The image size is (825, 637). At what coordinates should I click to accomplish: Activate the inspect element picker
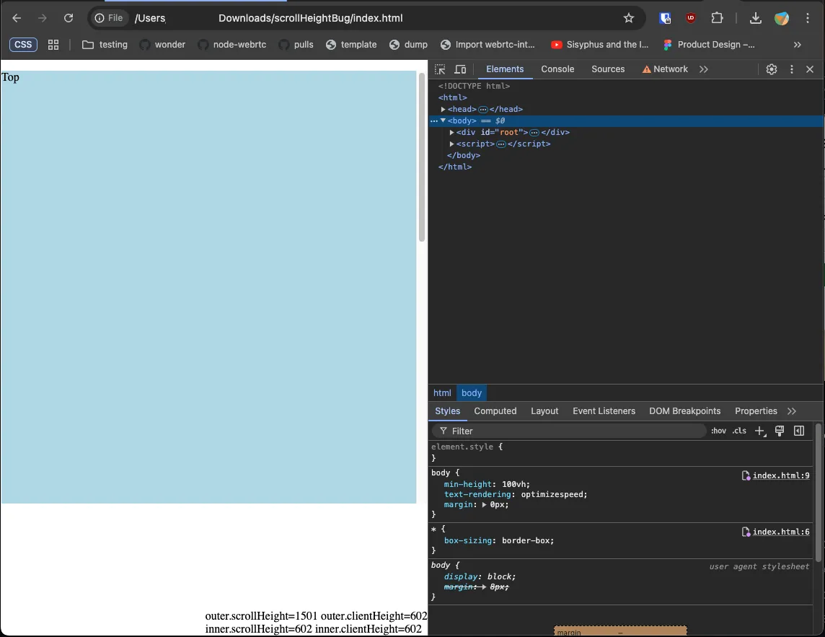pos(440,69)
